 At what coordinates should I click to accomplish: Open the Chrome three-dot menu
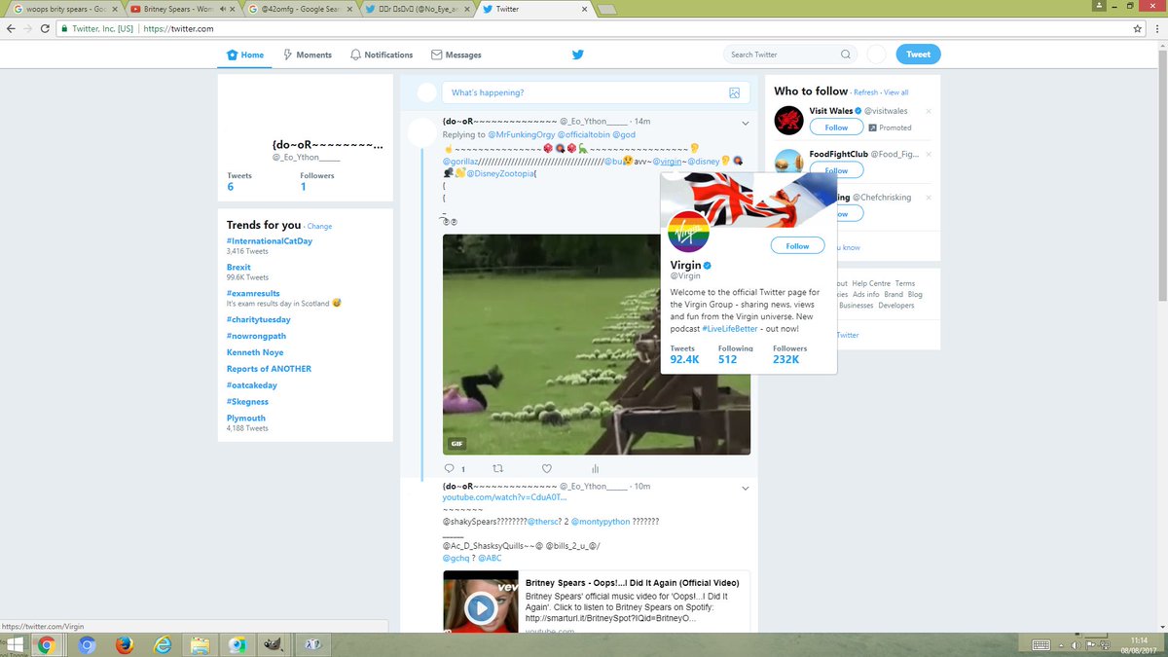click(1155, 28)
